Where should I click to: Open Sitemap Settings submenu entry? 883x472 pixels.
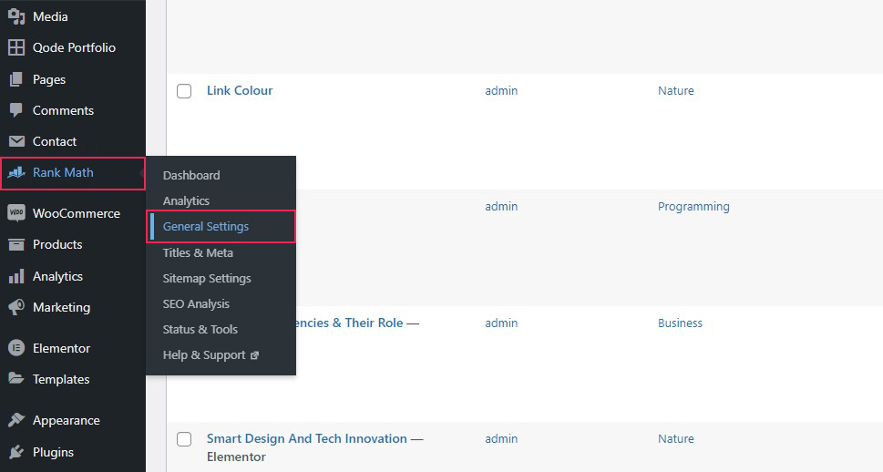pos(207,278)
